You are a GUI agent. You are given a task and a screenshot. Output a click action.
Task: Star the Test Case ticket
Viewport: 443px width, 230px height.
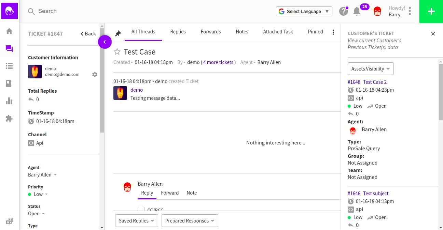[117, 52]
